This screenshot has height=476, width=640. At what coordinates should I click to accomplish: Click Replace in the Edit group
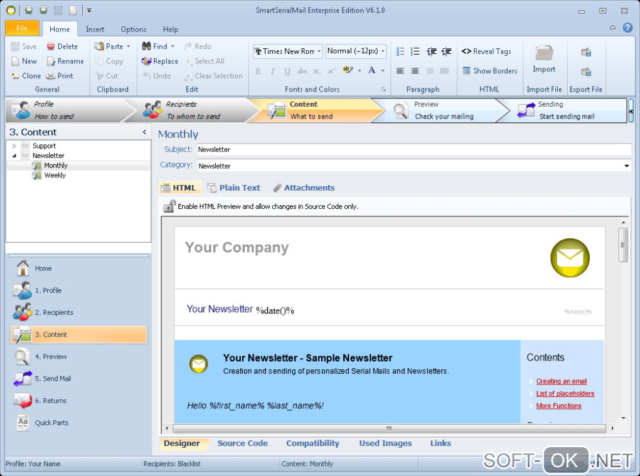(x=160, y=61)
